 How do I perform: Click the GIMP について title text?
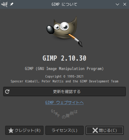(64, 4)
